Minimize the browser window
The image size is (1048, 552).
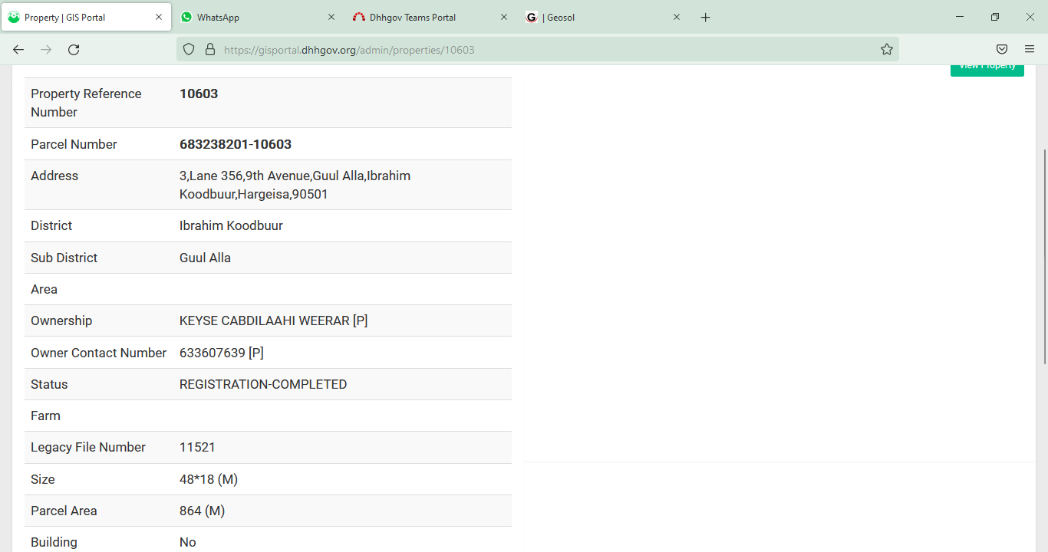point(960,17)
